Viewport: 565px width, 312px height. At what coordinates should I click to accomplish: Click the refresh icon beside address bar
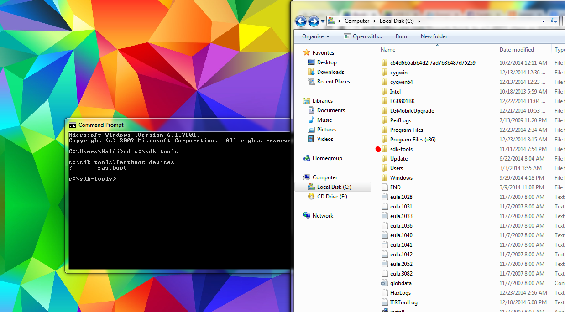554,21
